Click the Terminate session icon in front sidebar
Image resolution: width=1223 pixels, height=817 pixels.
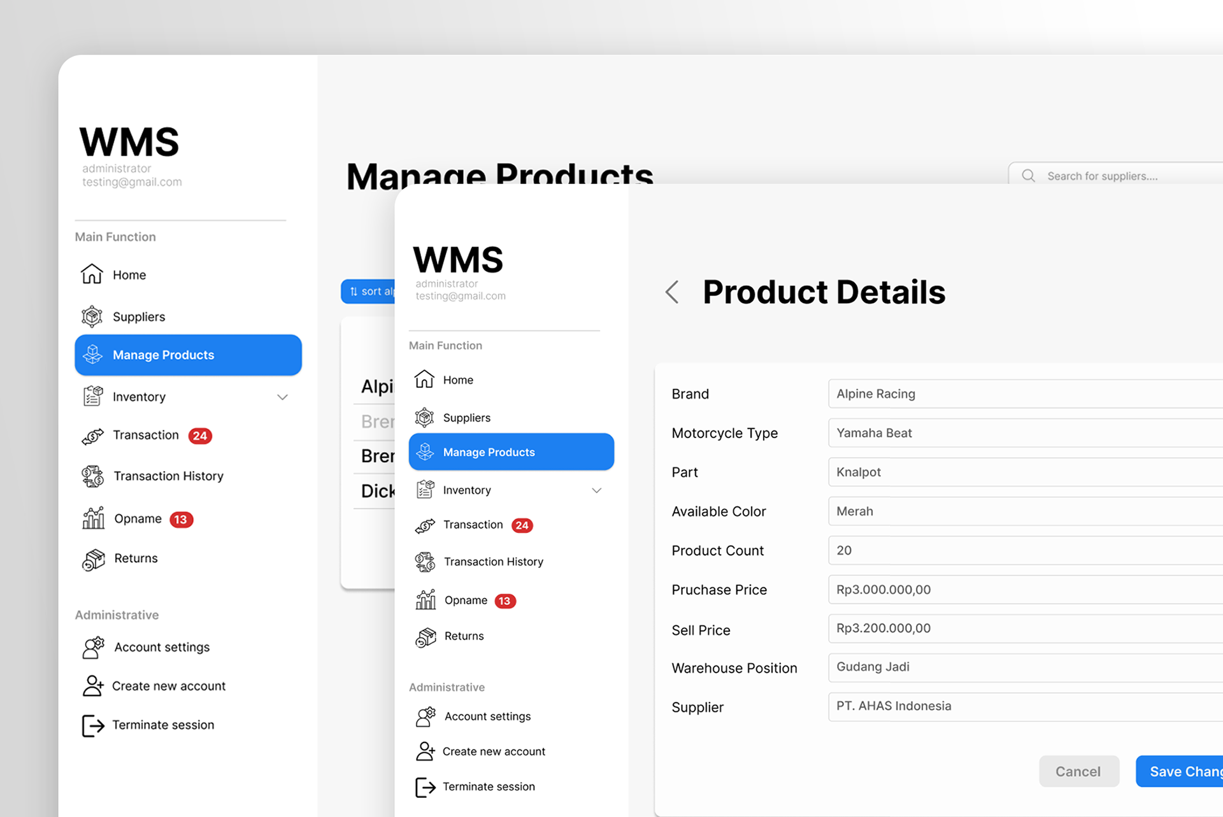pos(425,787)
